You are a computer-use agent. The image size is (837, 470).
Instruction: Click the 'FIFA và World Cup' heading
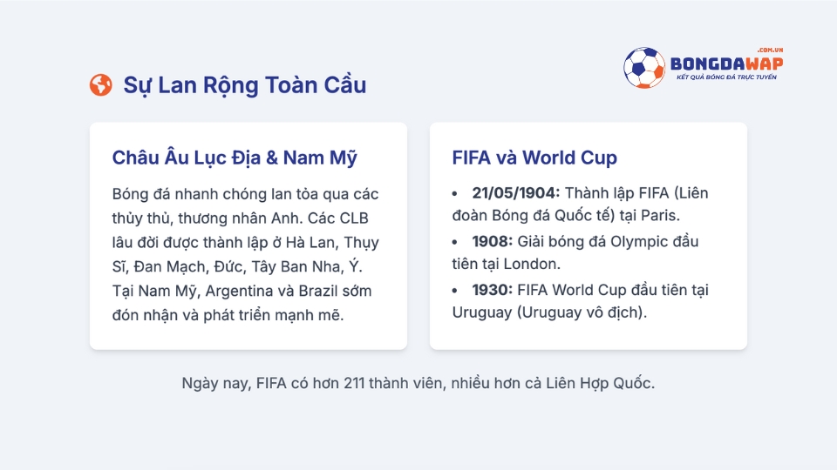coord(534,158)
